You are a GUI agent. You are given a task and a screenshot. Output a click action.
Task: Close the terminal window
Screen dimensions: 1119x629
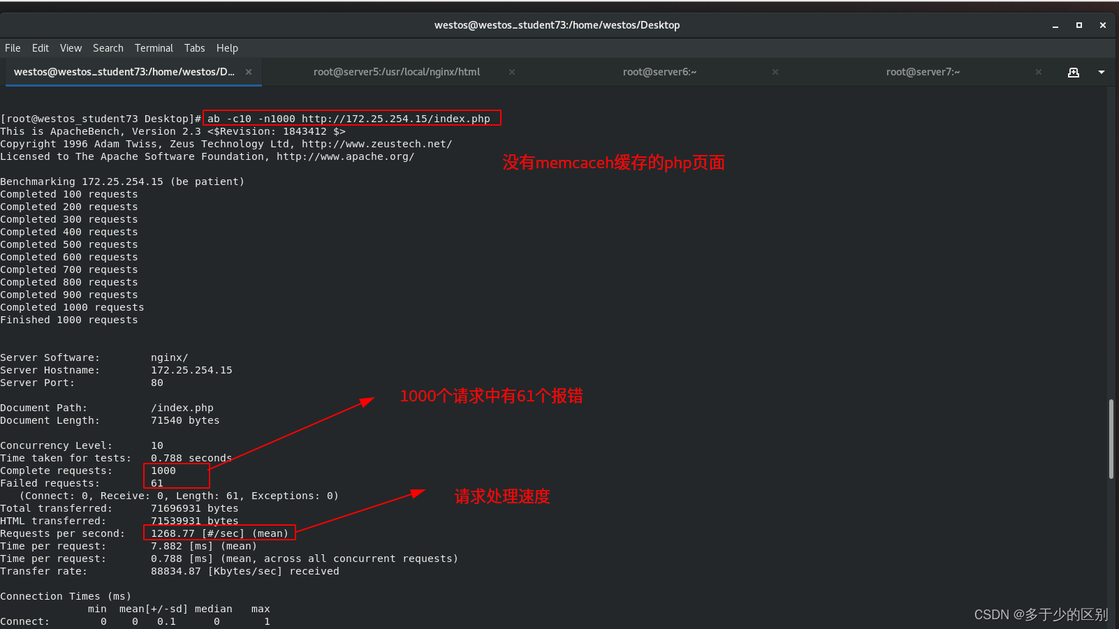click(x=1103, y=25)
